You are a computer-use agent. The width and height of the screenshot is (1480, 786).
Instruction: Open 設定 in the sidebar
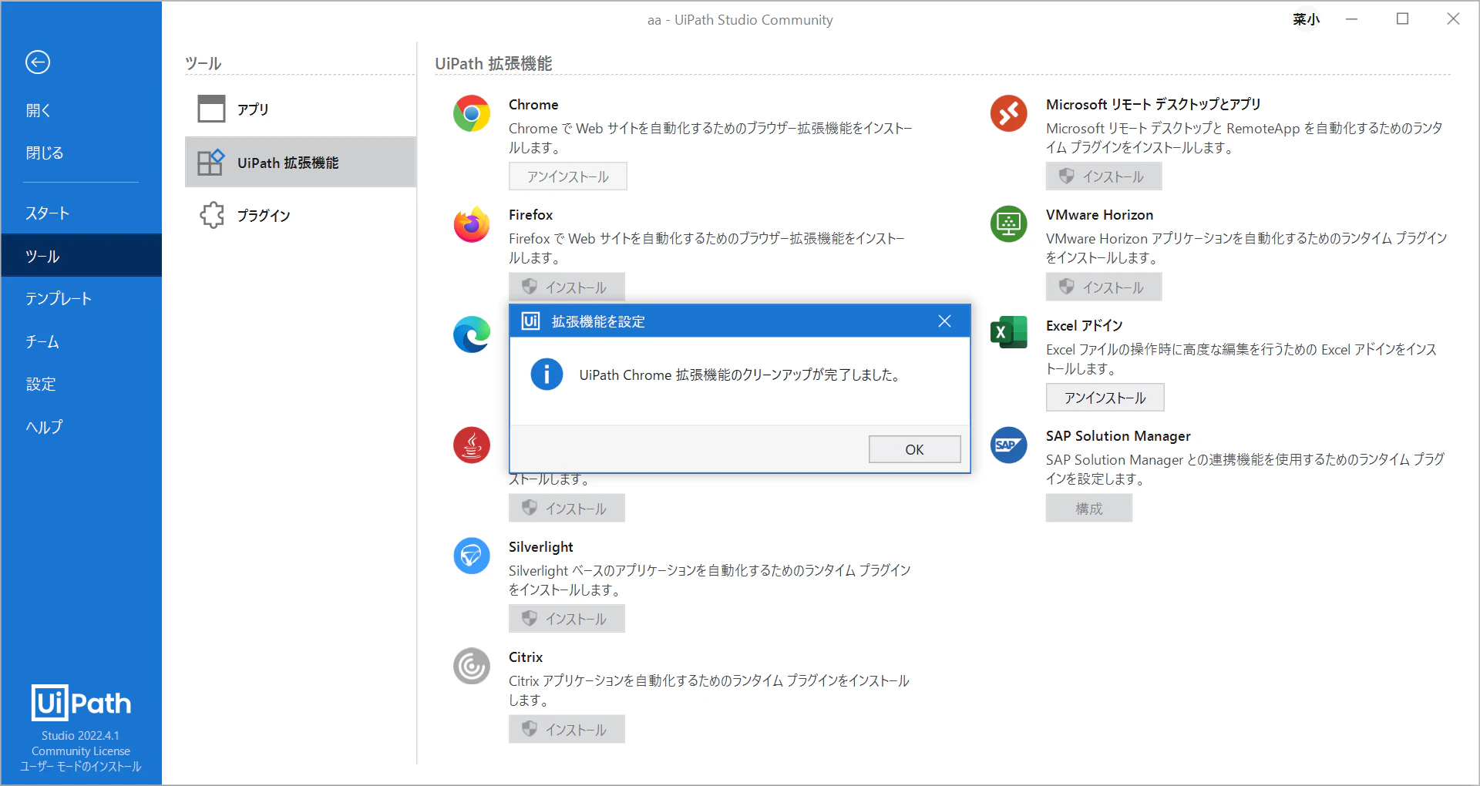click(81, 384)
